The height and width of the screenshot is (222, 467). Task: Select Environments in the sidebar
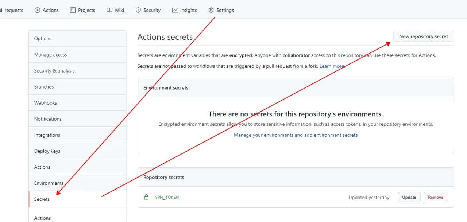coord(49,183)
